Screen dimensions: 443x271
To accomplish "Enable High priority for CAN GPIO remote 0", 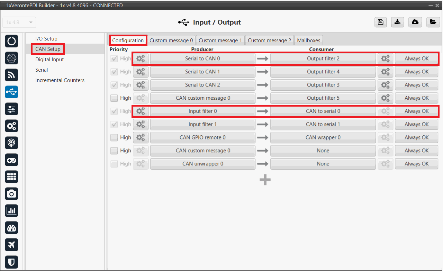I will coord(114,137).
